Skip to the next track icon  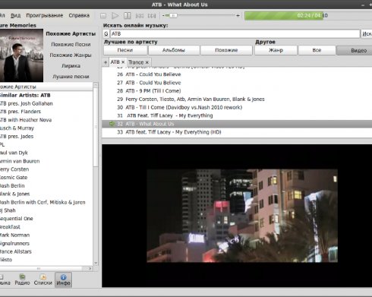tap(152, 16)
